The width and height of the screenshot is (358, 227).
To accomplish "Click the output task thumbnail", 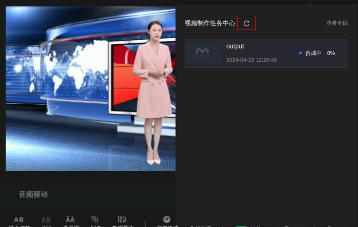I will pyautogui.click(x=202, y=53).
